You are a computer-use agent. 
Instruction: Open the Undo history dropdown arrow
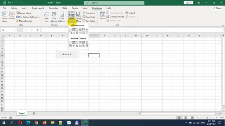coord(12,3)
